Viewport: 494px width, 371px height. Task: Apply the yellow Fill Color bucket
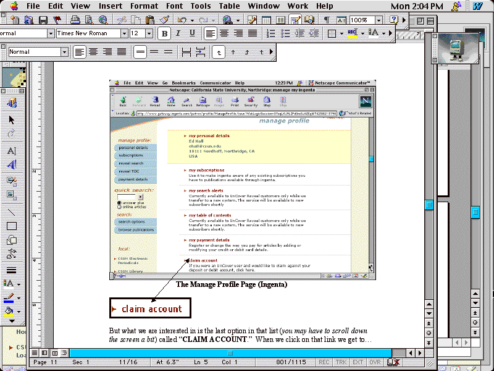pos(9,312)
